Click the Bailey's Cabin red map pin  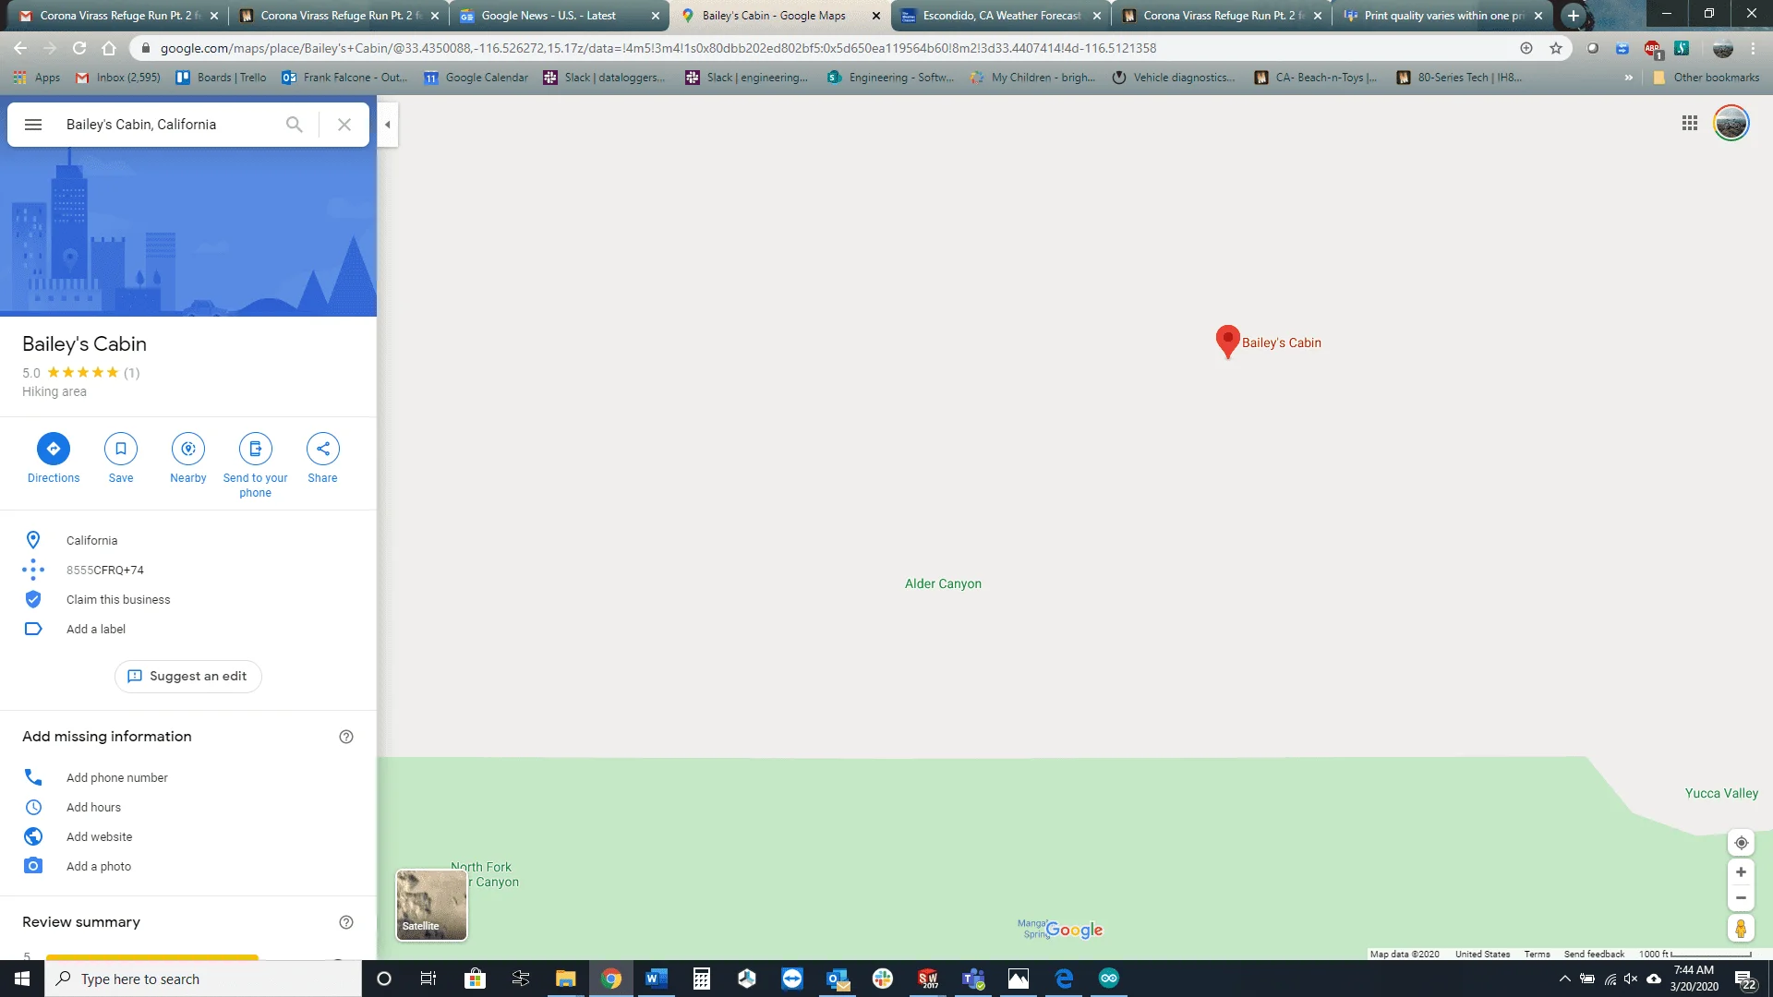pos(1227,342)
